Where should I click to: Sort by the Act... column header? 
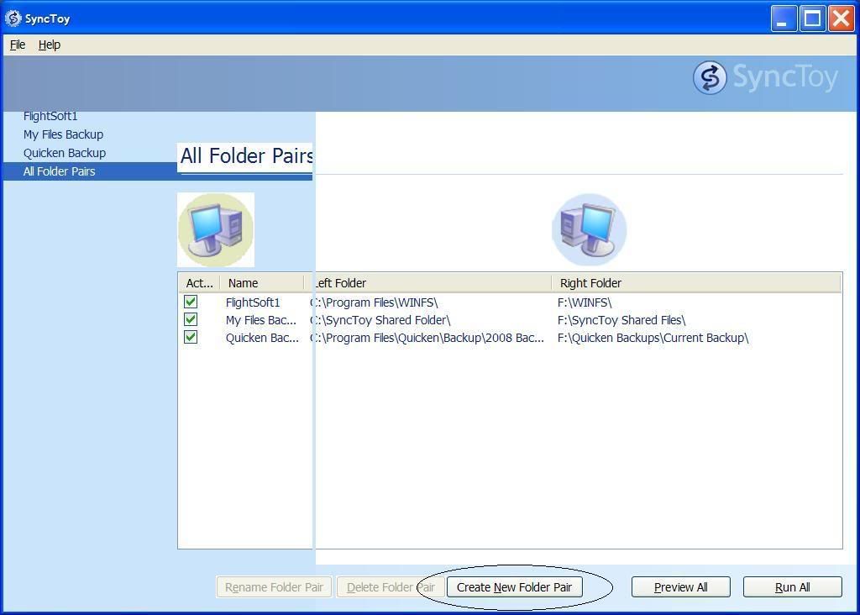[x=200, y=283]
